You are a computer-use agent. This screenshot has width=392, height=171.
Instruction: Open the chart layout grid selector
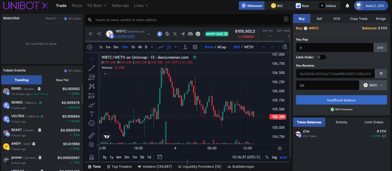[x=195, y=47]
